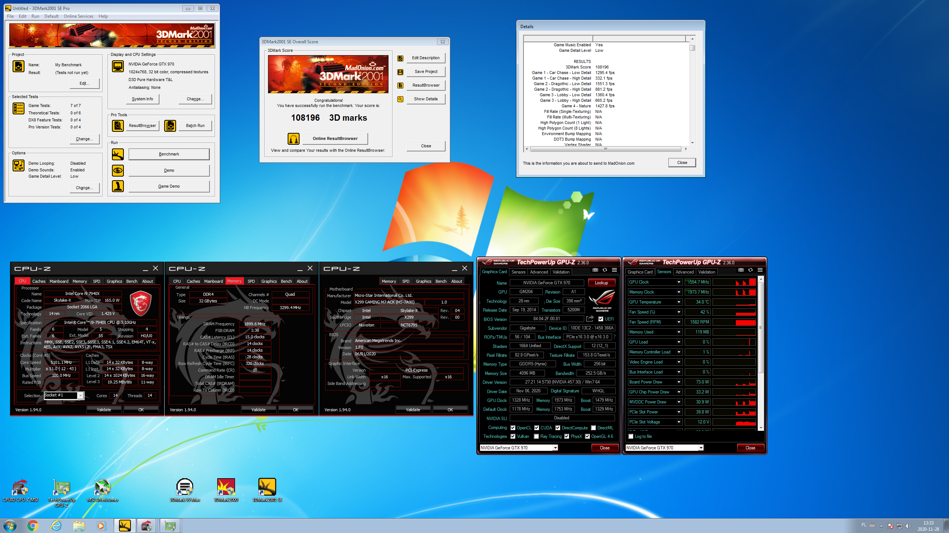Click the GPU-Z Sensors vertical scrollbar
This screenshot has height=533, width=949.
coord(761,353)
